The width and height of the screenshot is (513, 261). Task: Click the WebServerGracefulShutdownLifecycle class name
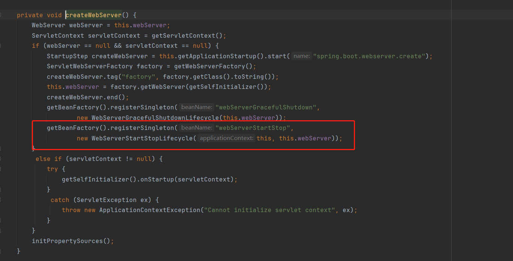tap(155, 118)
